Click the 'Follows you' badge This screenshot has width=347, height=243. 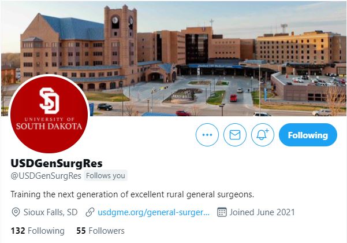[106, 176]
